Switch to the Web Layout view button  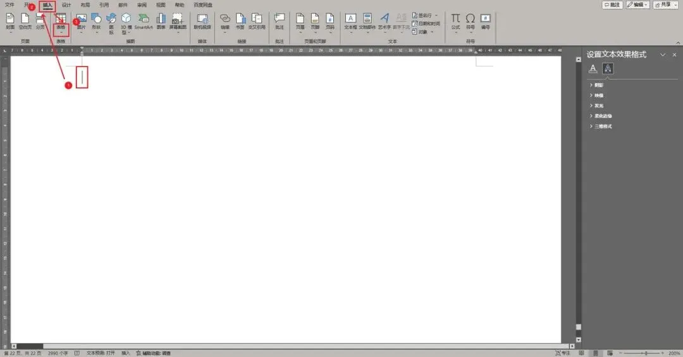coord(610,353)
